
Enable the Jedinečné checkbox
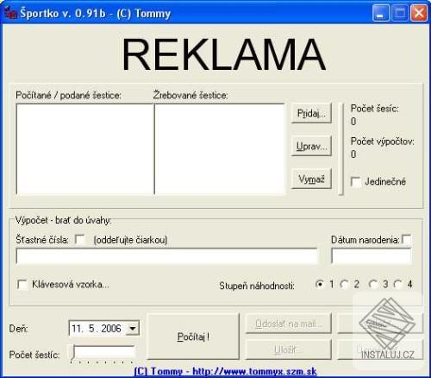(x=356, y=181)
